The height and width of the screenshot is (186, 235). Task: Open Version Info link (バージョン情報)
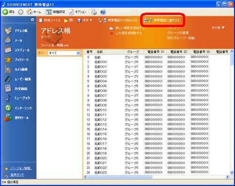coord(20,168)
